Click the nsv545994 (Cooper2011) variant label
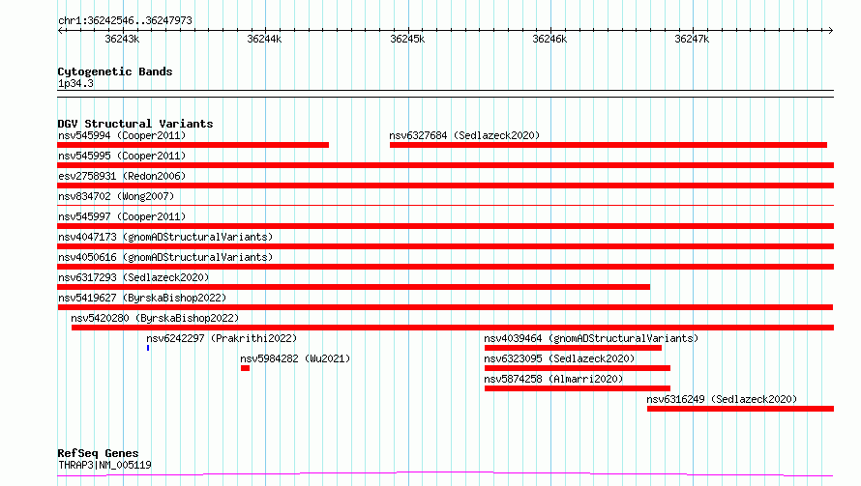The height and width of the screenshot is (486, 861). 122,135
